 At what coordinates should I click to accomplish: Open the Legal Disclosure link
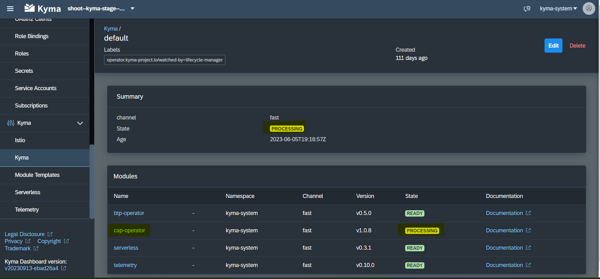pos(25,234)
